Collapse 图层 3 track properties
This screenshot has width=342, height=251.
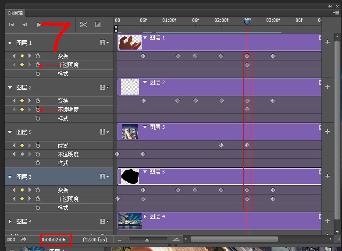coord(10,177)
